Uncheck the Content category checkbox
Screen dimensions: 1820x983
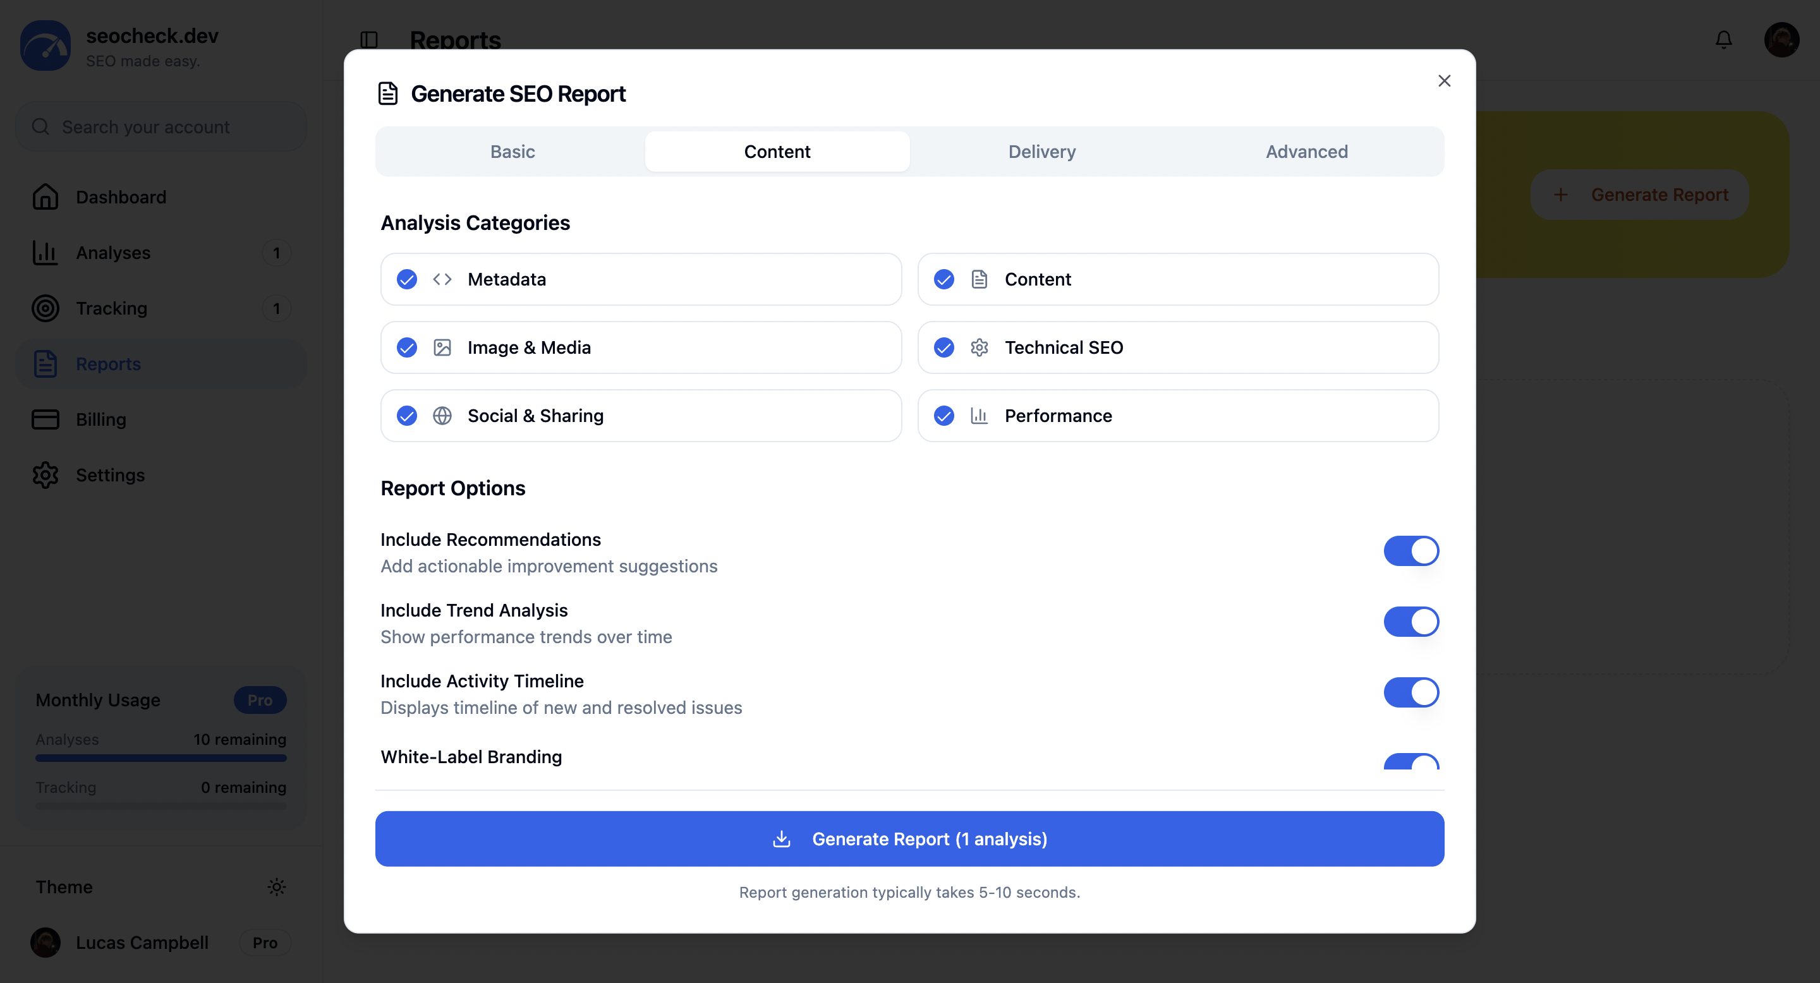(x=944, y=280)
